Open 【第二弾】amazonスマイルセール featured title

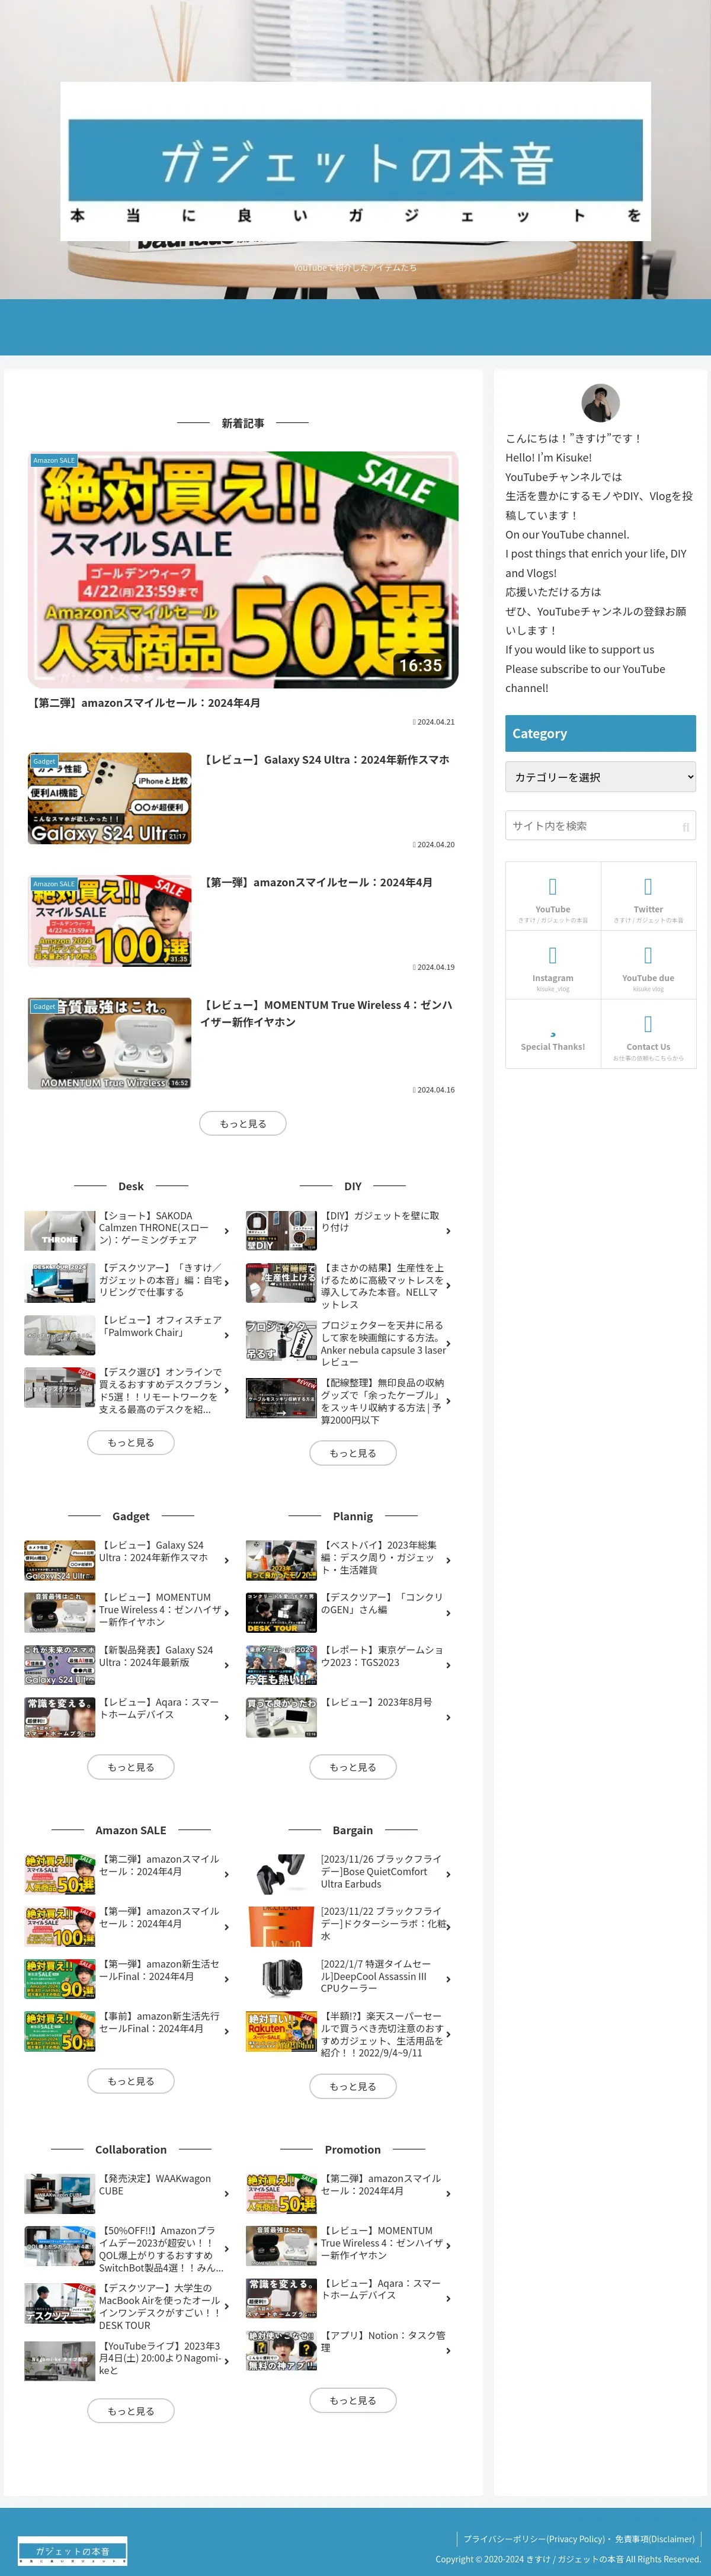(x=145, y=703)
